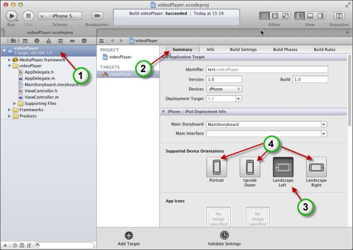Expand the Frameworks group
Viewport: 353px width, 250px height.
tap(9, 110)
